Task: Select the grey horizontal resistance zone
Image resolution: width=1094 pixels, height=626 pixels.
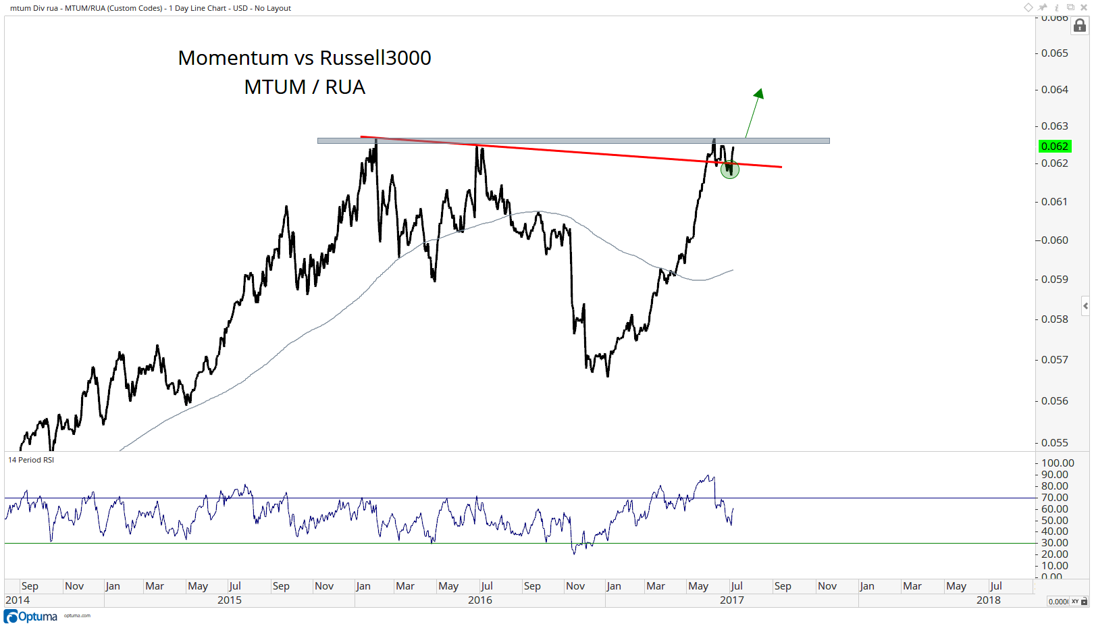Action: (x=573, y=140)
